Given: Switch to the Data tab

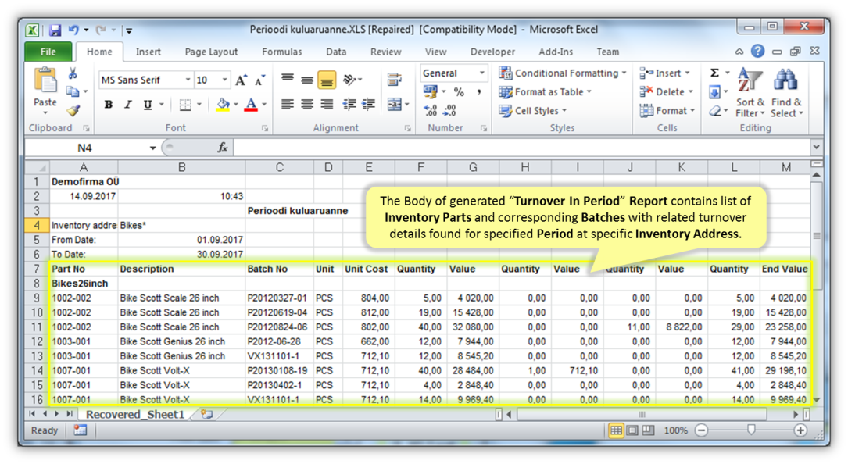Looking at the screenshot, I should click(336, 52).
